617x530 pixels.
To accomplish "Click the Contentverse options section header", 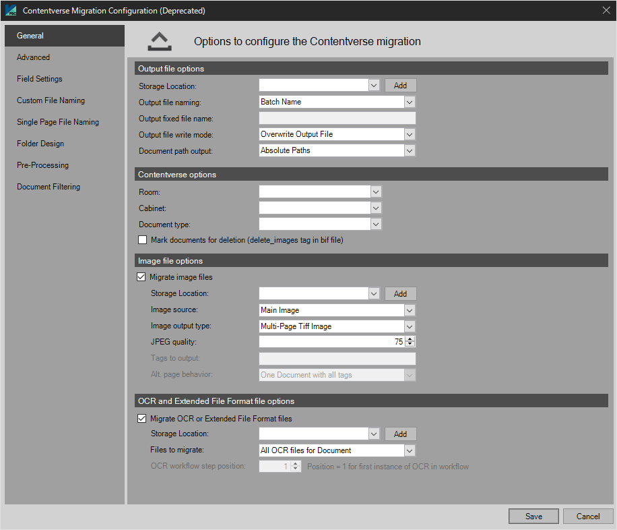I will 371,175.
